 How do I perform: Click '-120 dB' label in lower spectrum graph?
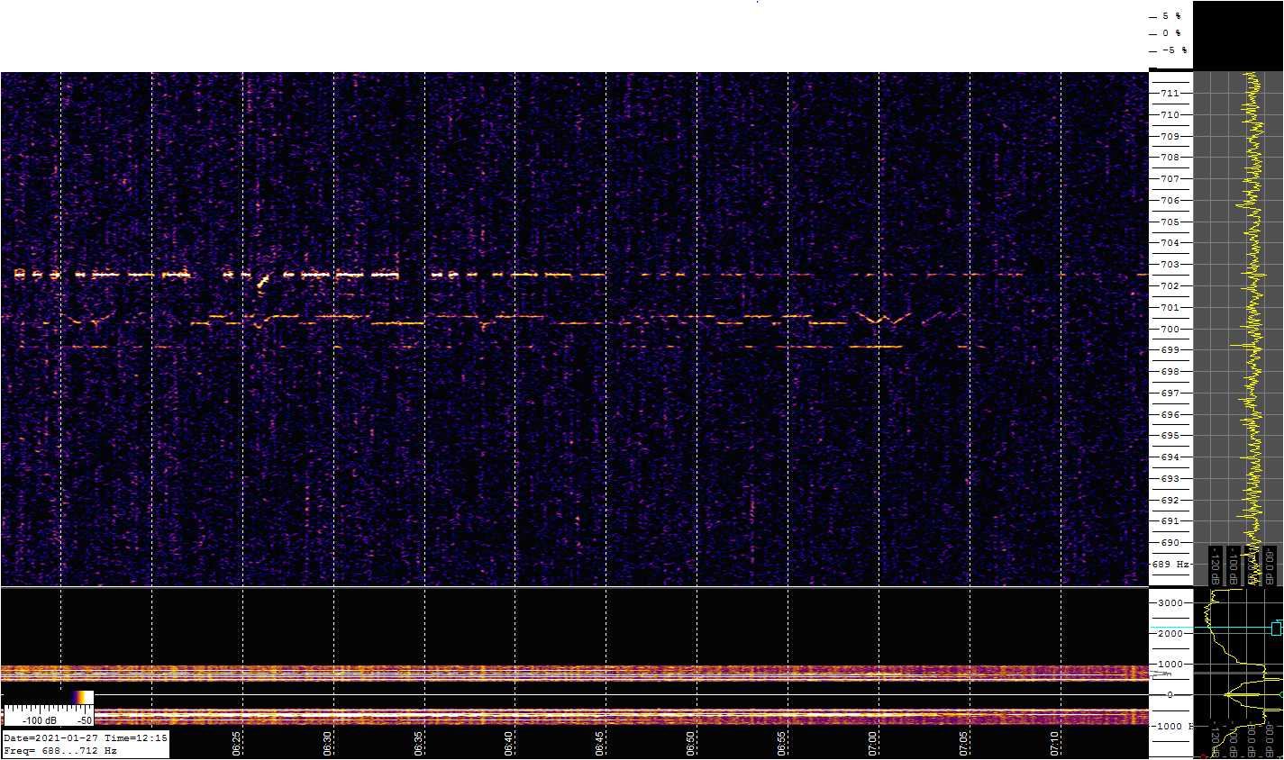click(x=1216, y=739)
